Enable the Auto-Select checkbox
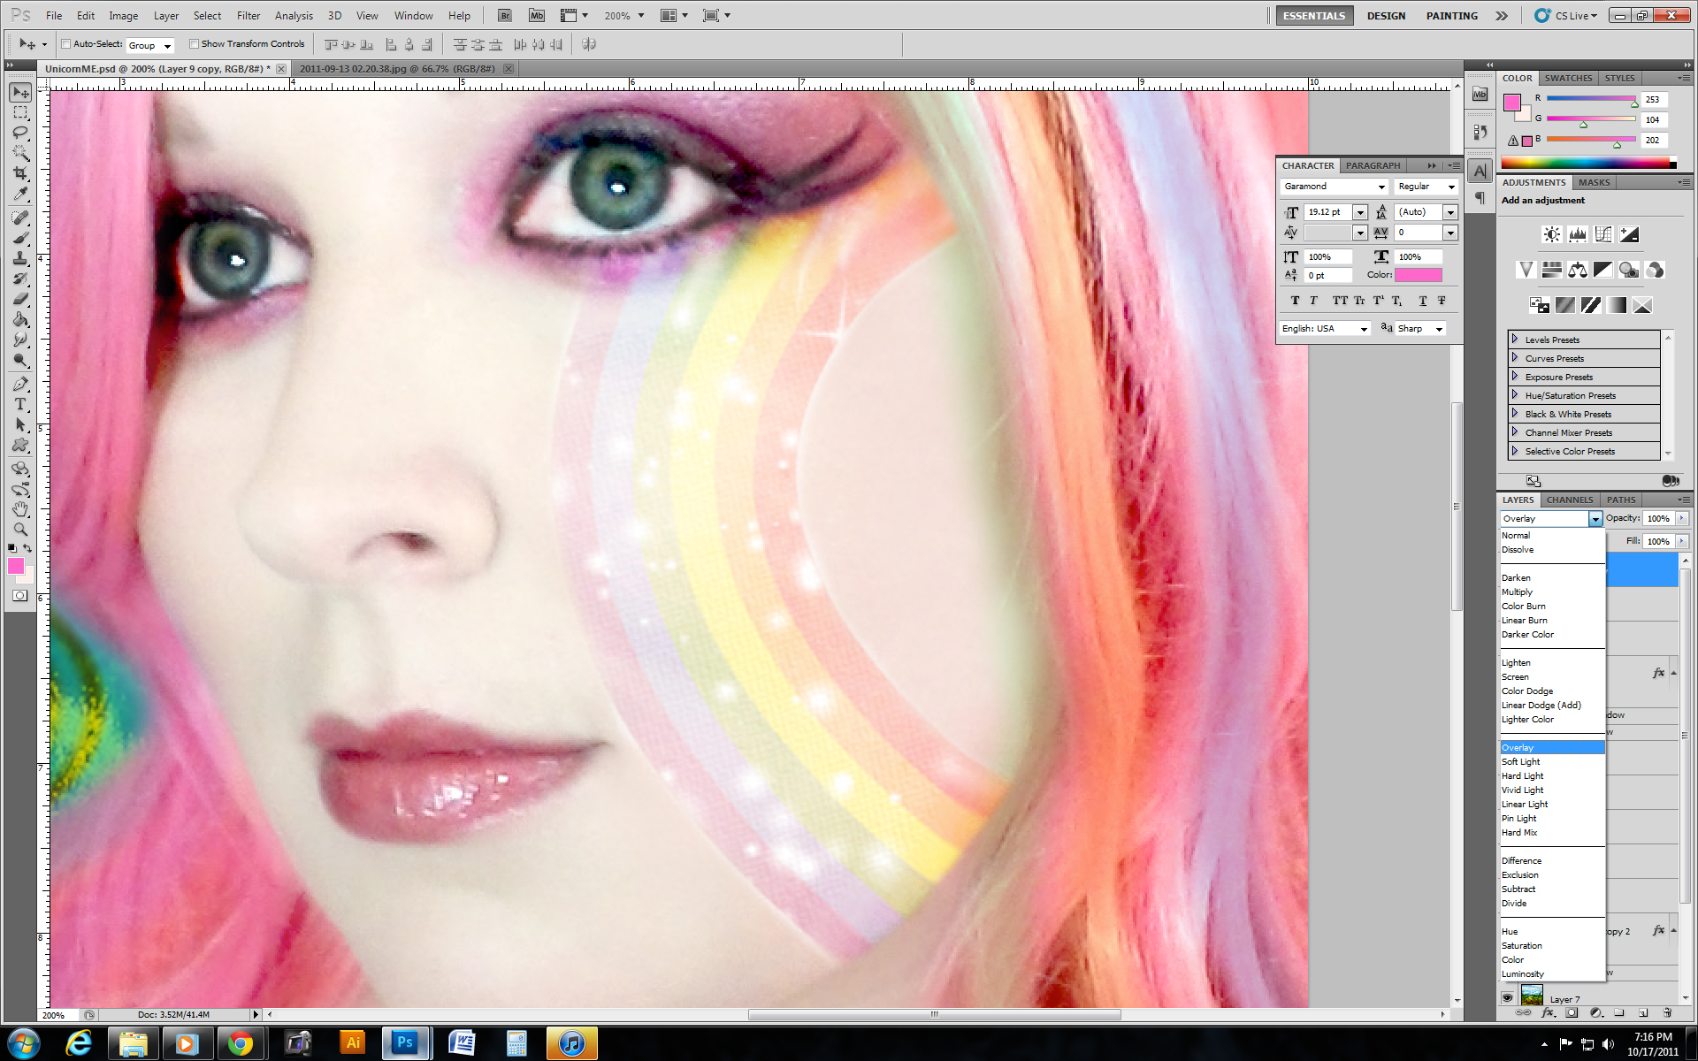1698x1061 pixels. (x=66, y=44)
